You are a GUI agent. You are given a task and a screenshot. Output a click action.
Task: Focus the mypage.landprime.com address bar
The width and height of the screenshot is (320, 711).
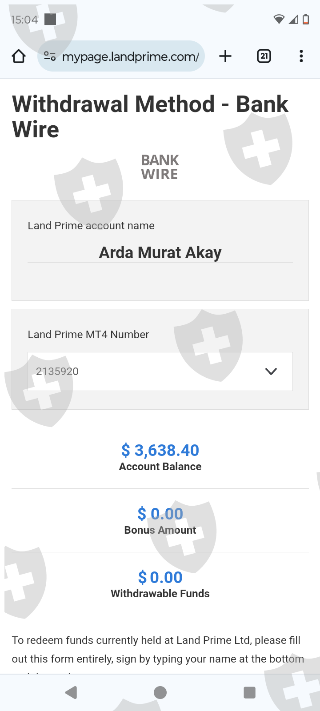[130, 56]
